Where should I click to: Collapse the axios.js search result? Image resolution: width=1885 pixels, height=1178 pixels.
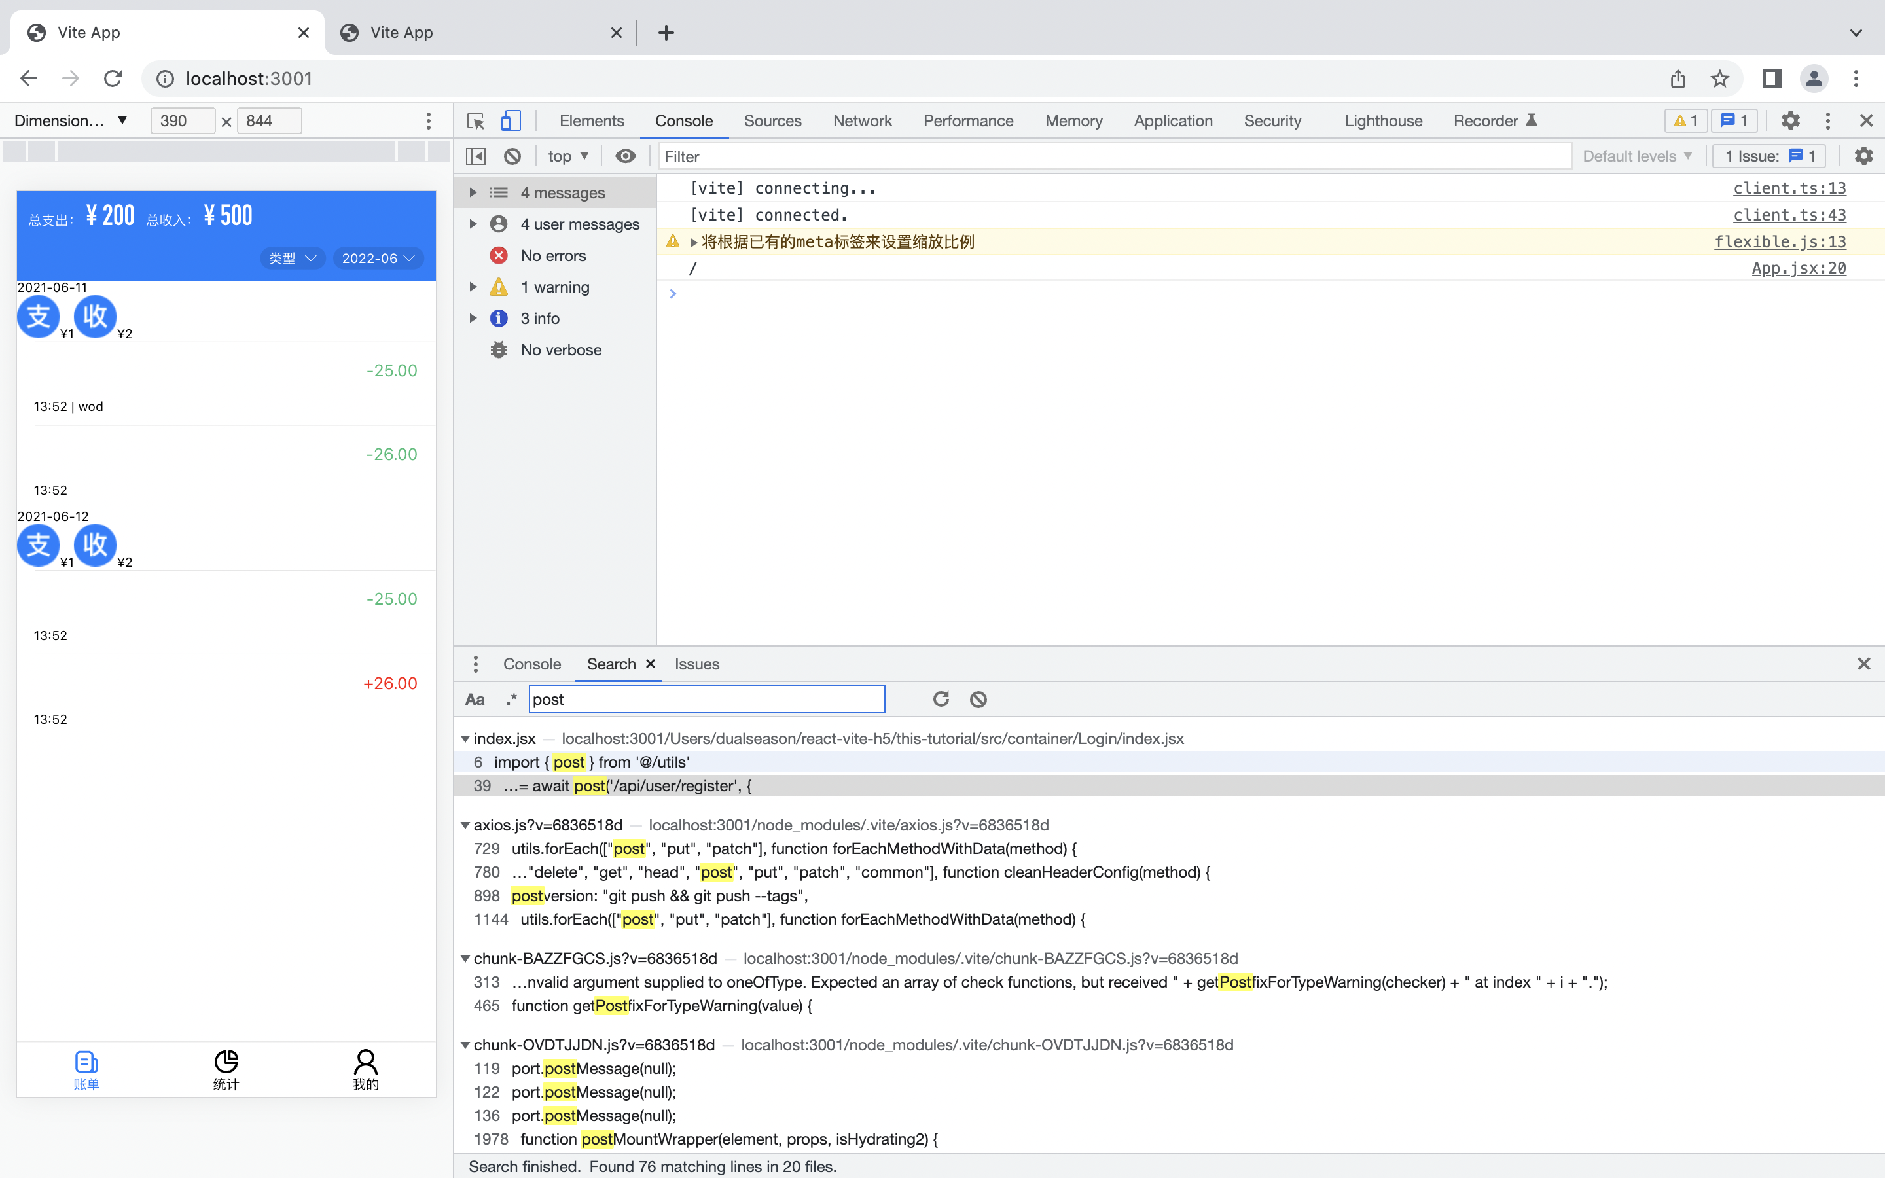pos(465,825)
